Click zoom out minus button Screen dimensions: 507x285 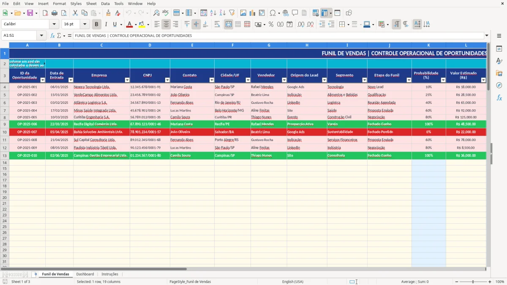pos(457,282)
